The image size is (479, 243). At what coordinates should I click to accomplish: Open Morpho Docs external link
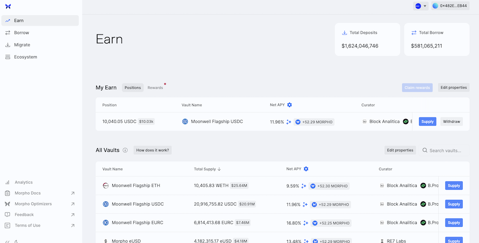point(40,193)
